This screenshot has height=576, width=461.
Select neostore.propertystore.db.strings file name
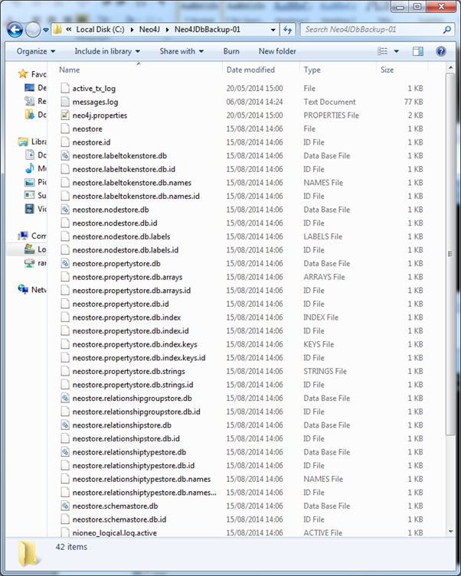click(129, 372)
